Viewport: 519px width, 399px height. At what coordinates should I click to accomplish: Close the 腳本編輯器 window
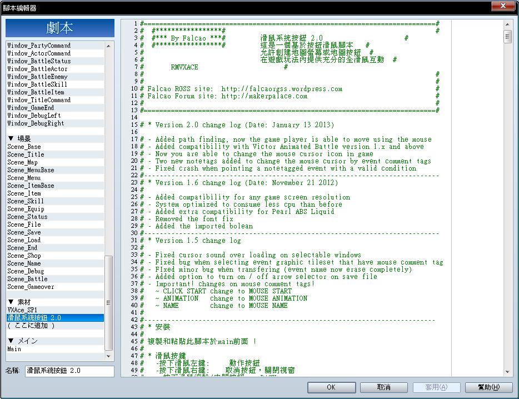(503, 6)
